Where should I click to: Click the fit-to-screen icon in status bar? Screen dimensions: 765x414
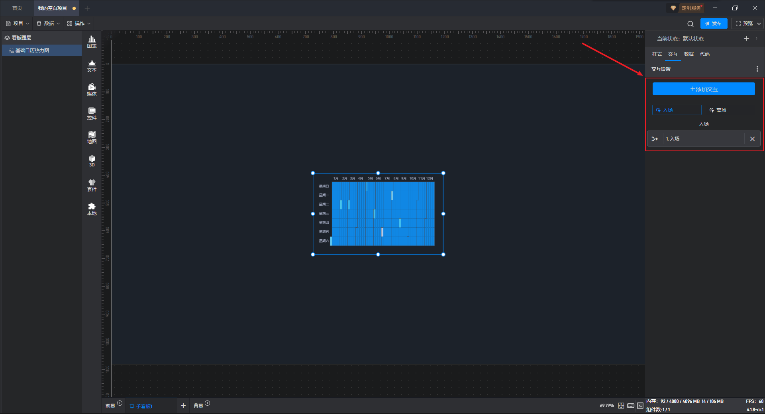pyautogui.click(x=621, y=406)
